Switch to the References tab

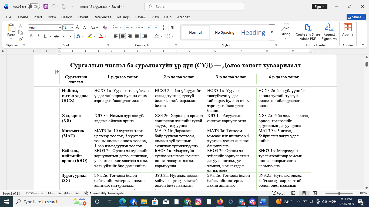pyautogui.click(x=102, y=17)
